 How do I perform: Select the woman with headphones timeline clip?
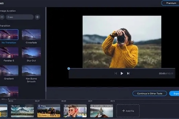click(75, 111)
